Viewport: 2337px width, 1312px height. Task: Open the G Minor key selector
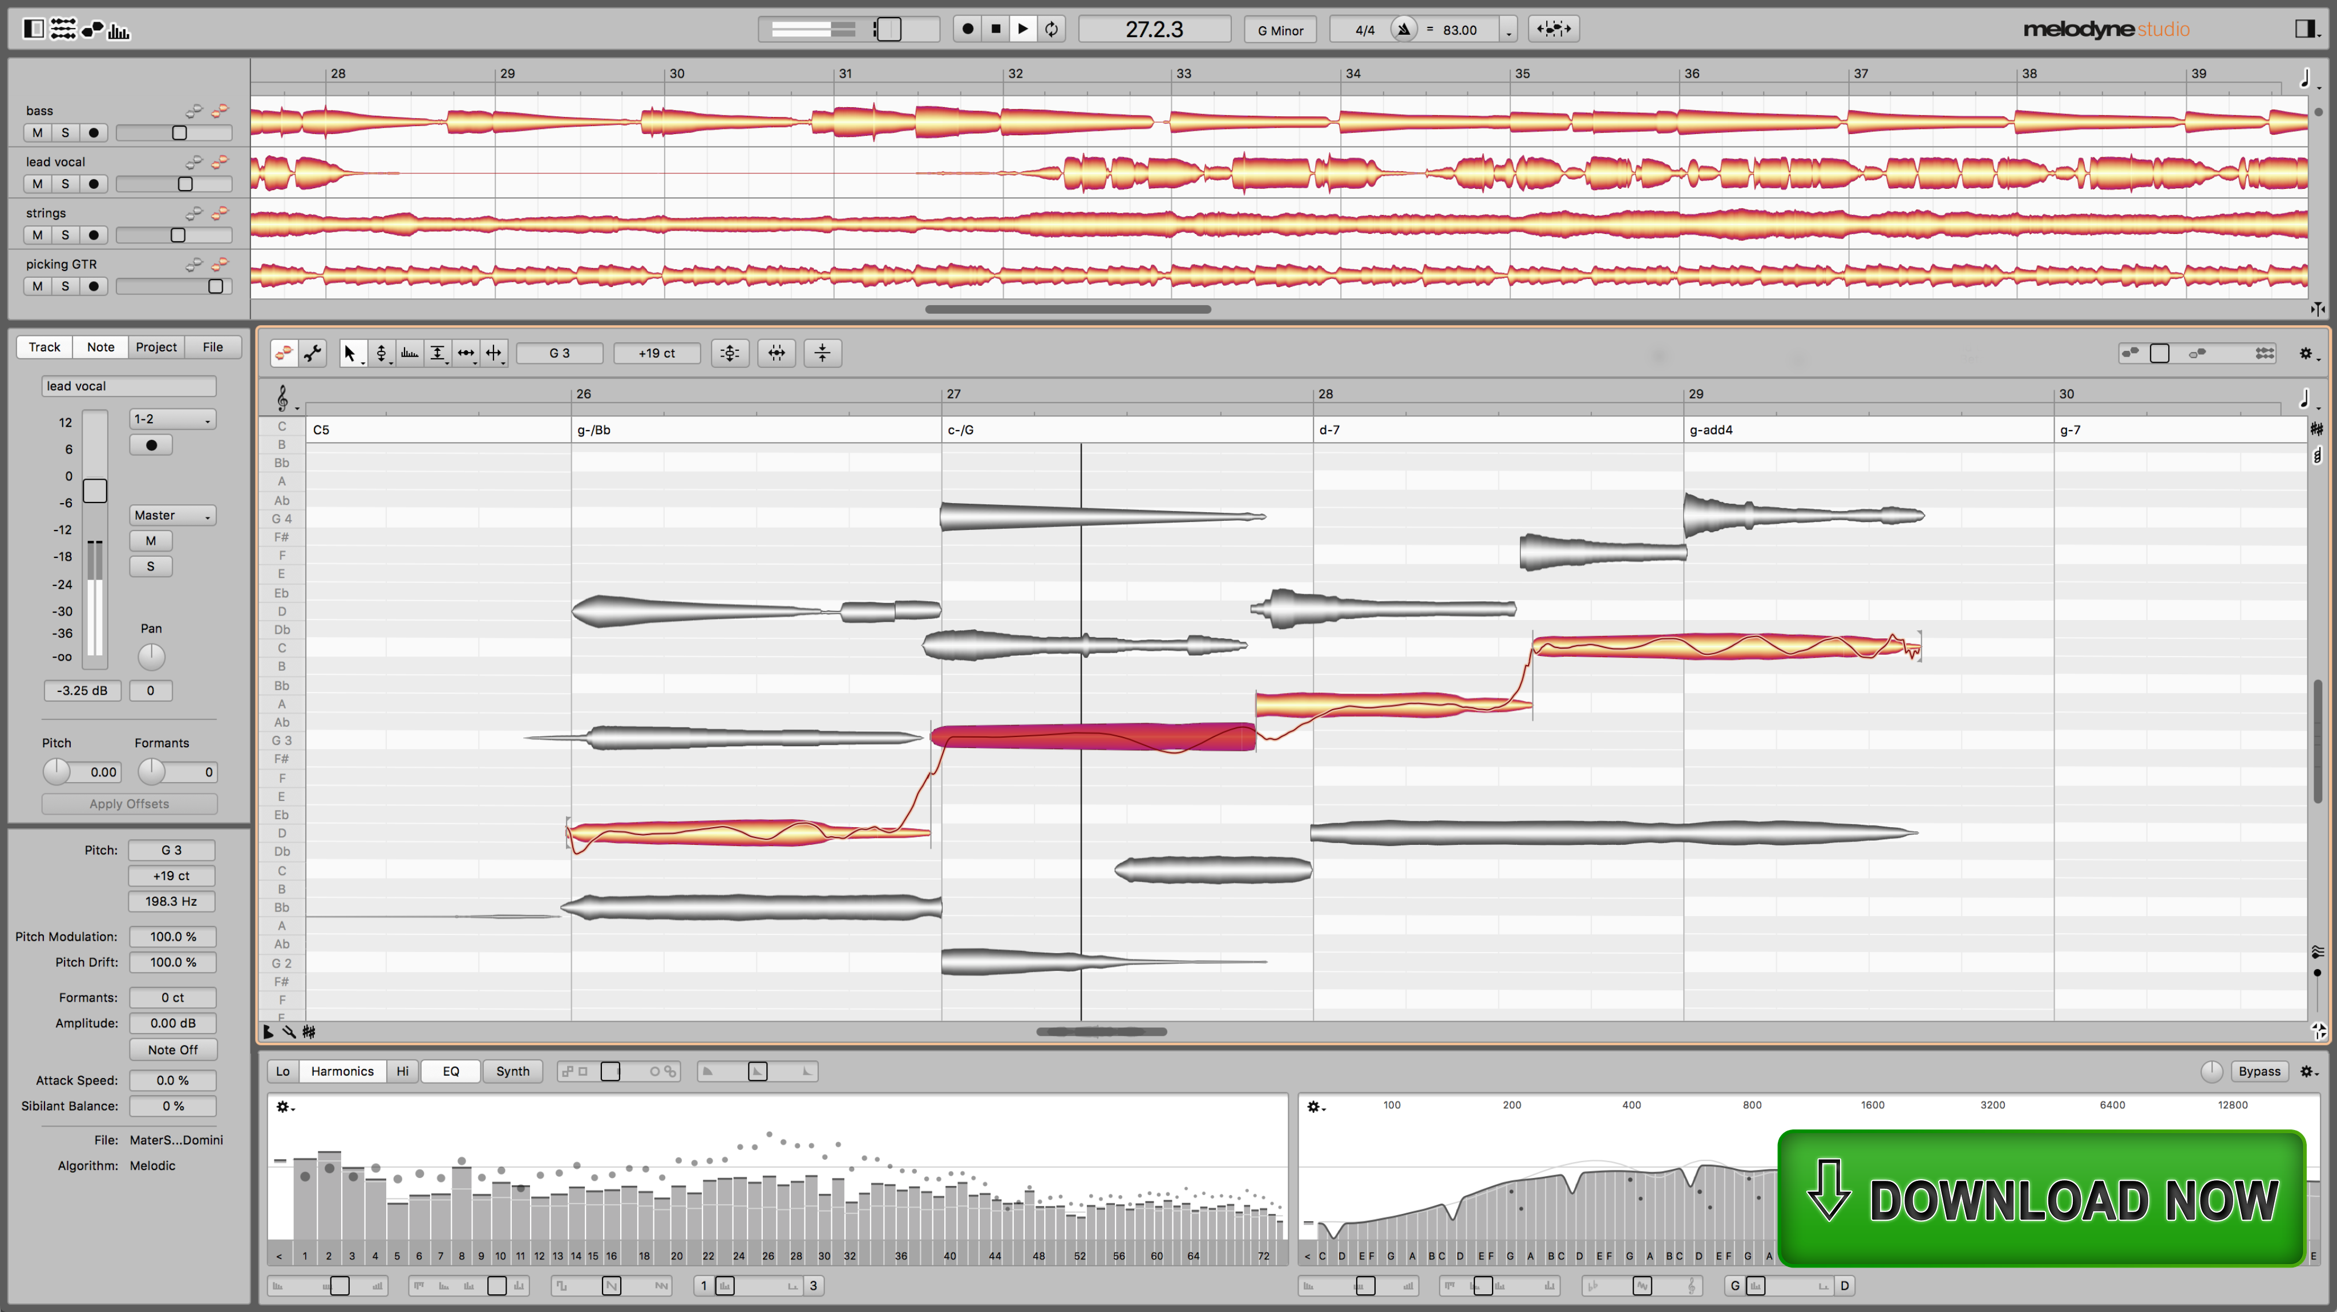click(1280, 30)
